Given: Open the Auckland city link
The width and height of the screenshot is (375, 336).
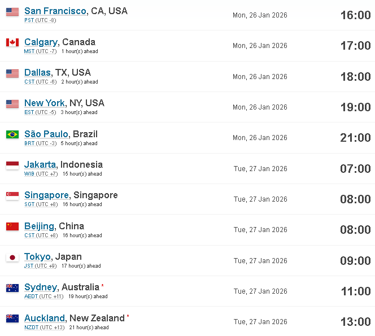Looking at the screenshot, I should click(45, 318).
